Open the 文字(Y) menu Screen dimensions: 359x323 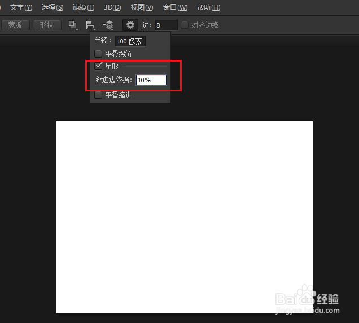coord(21,7)
